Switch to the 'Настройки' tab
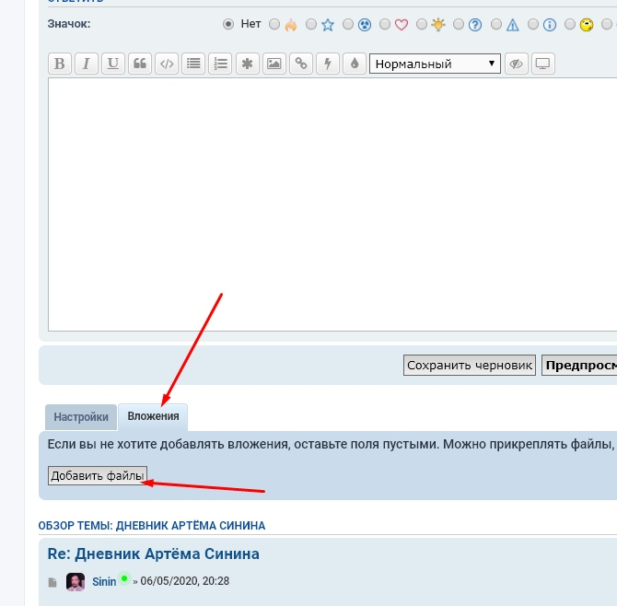 [x=81, y=417]
